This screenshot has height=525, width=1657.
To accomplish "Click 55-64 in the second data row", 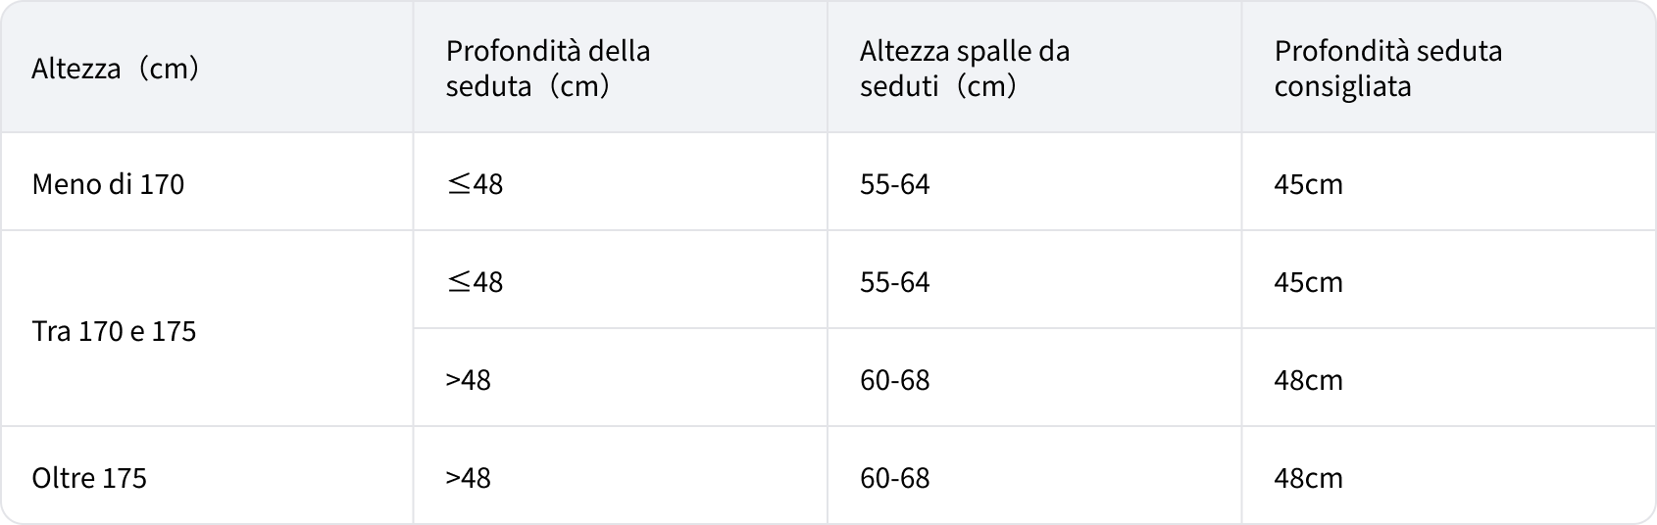I will [x=894, y=282].
